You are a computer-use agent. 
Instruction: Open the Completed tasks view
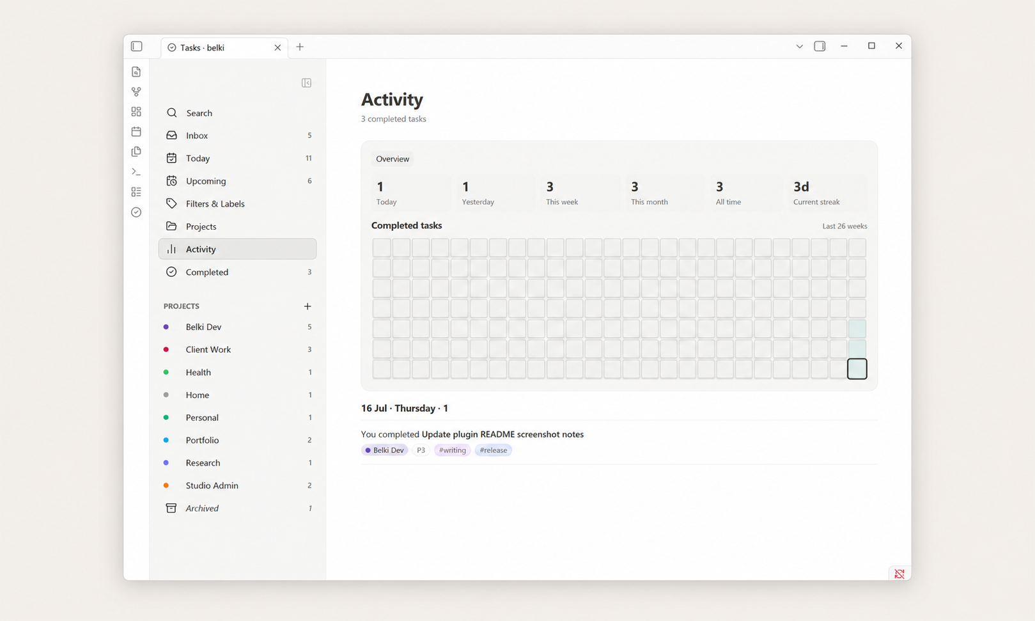pos(237,272)
